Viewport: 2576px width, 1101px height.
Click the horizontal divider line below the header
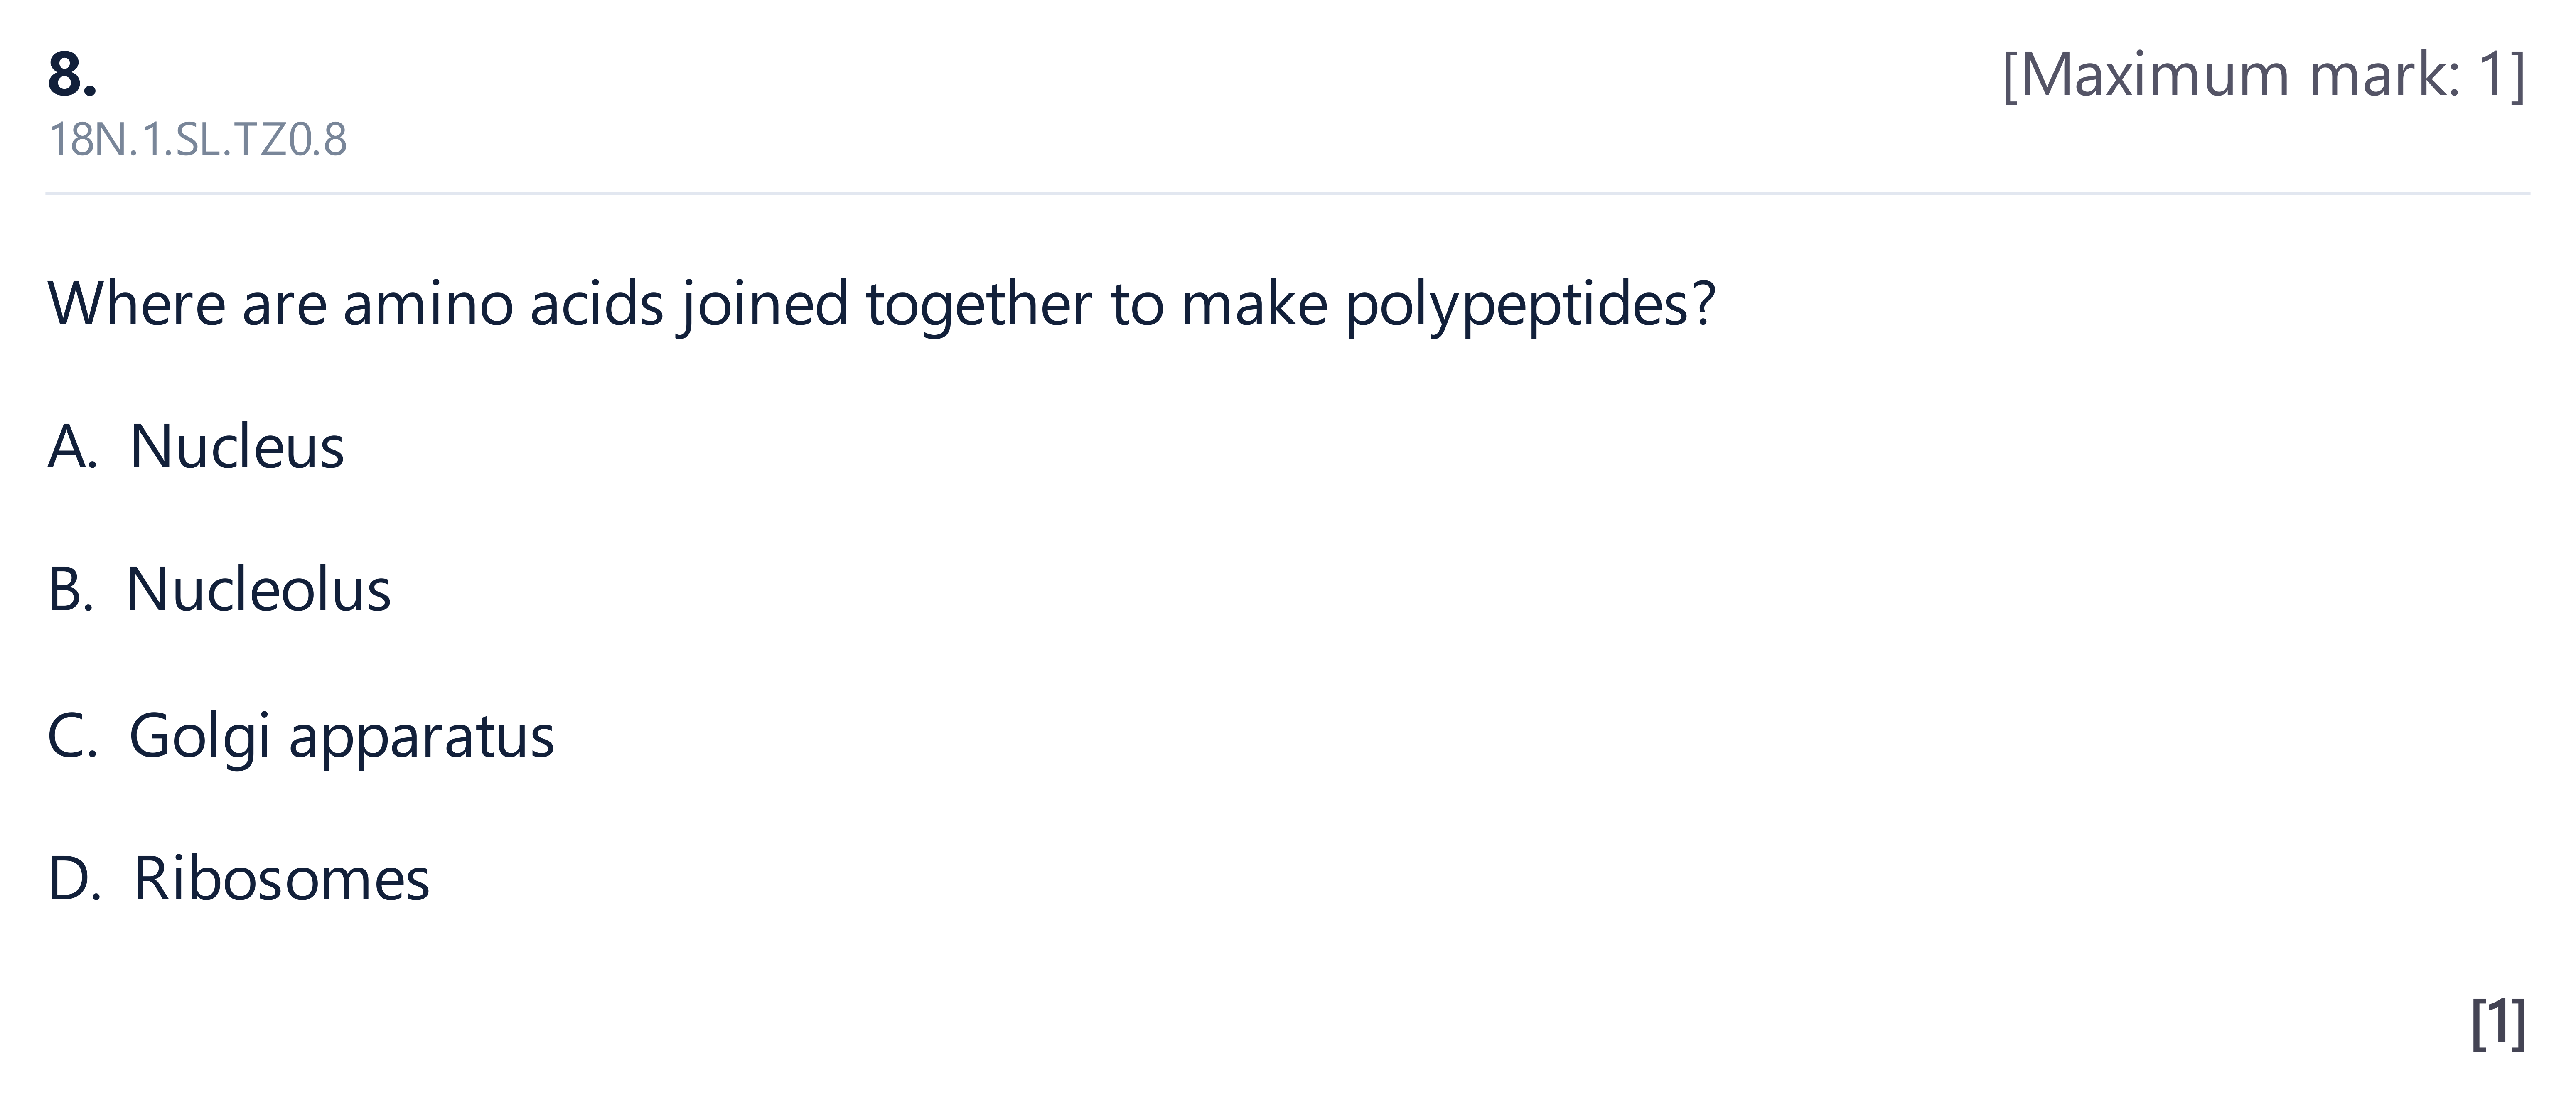point(1288,193)
